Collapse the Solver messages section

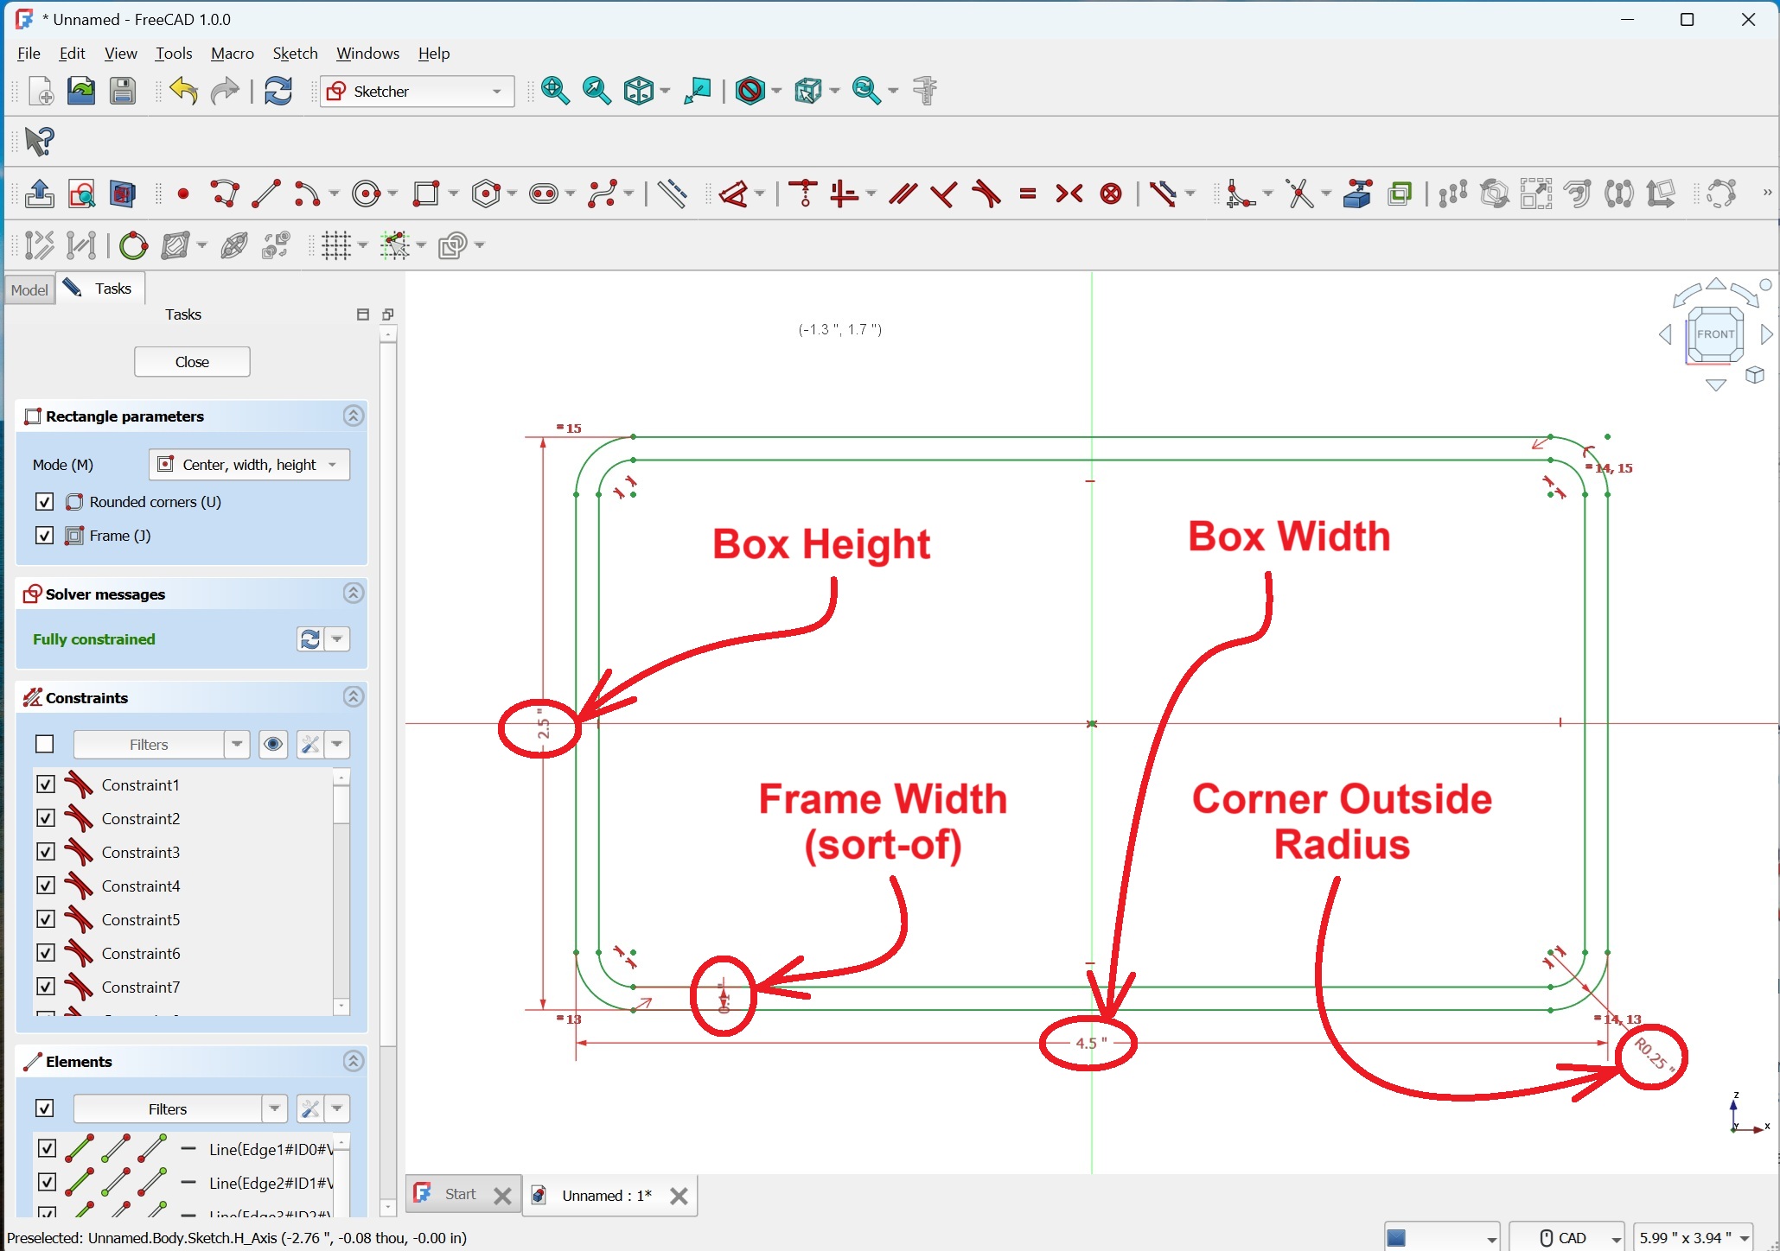pos(353,594)
